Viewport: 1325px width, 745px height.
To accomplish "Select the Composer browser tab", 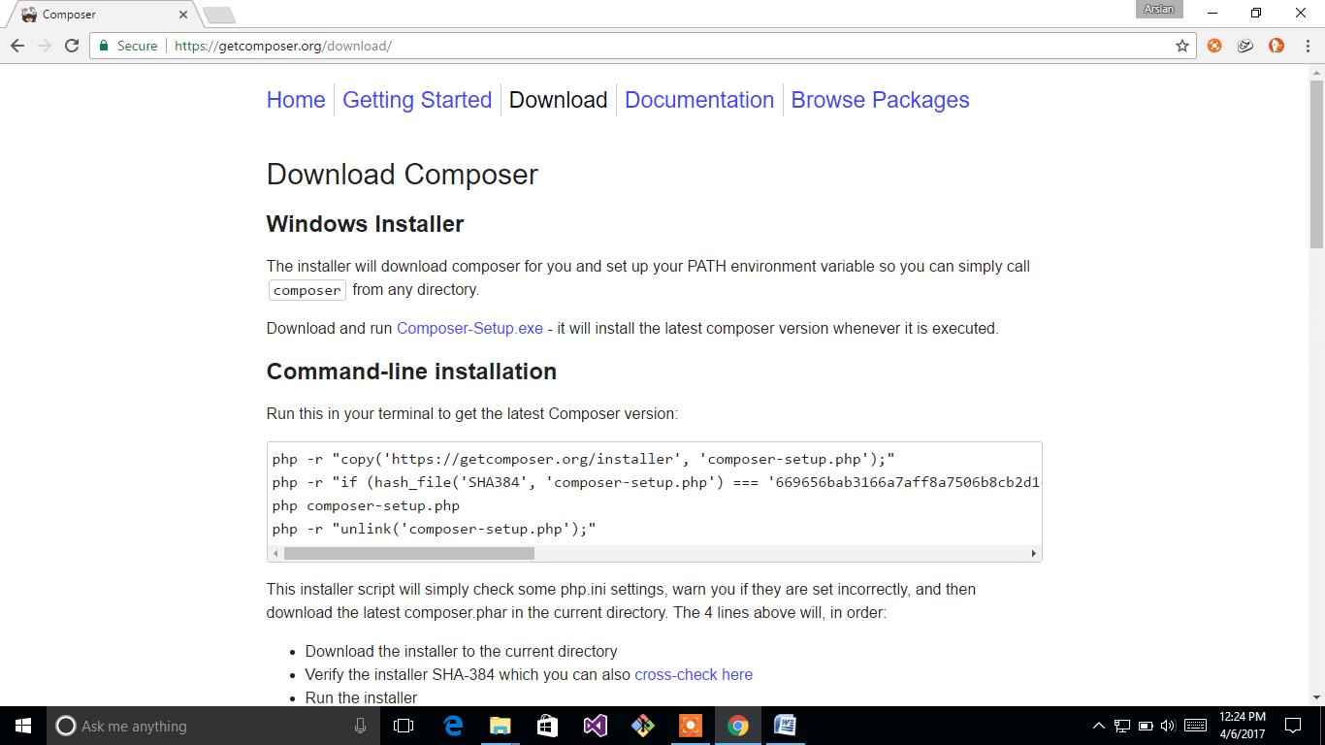I will [102, 15].
